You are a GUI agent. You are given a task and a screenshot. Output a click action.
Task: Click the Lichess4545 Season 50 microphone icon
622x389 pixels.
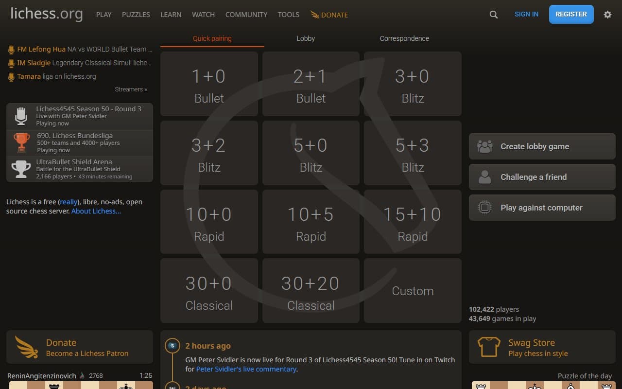pyautogui.click(x=21, y=116)
